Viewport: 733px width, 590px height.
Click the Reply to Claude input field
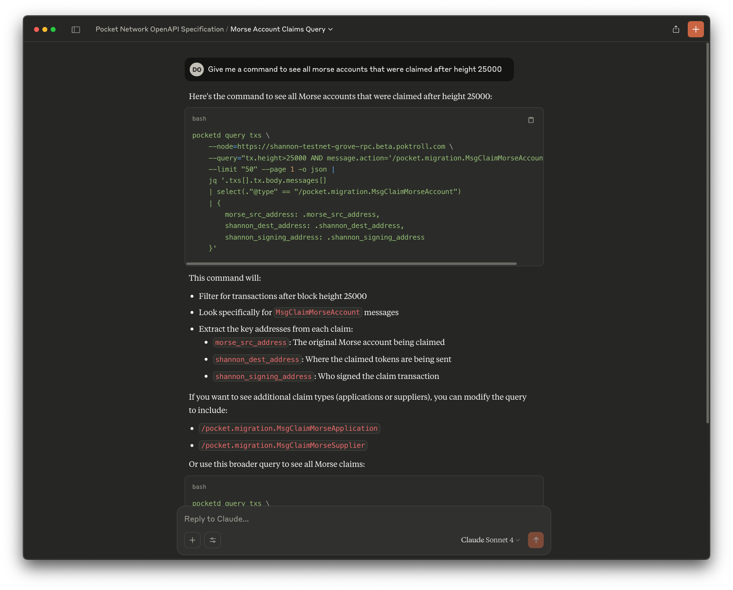[x=364, y=519]
